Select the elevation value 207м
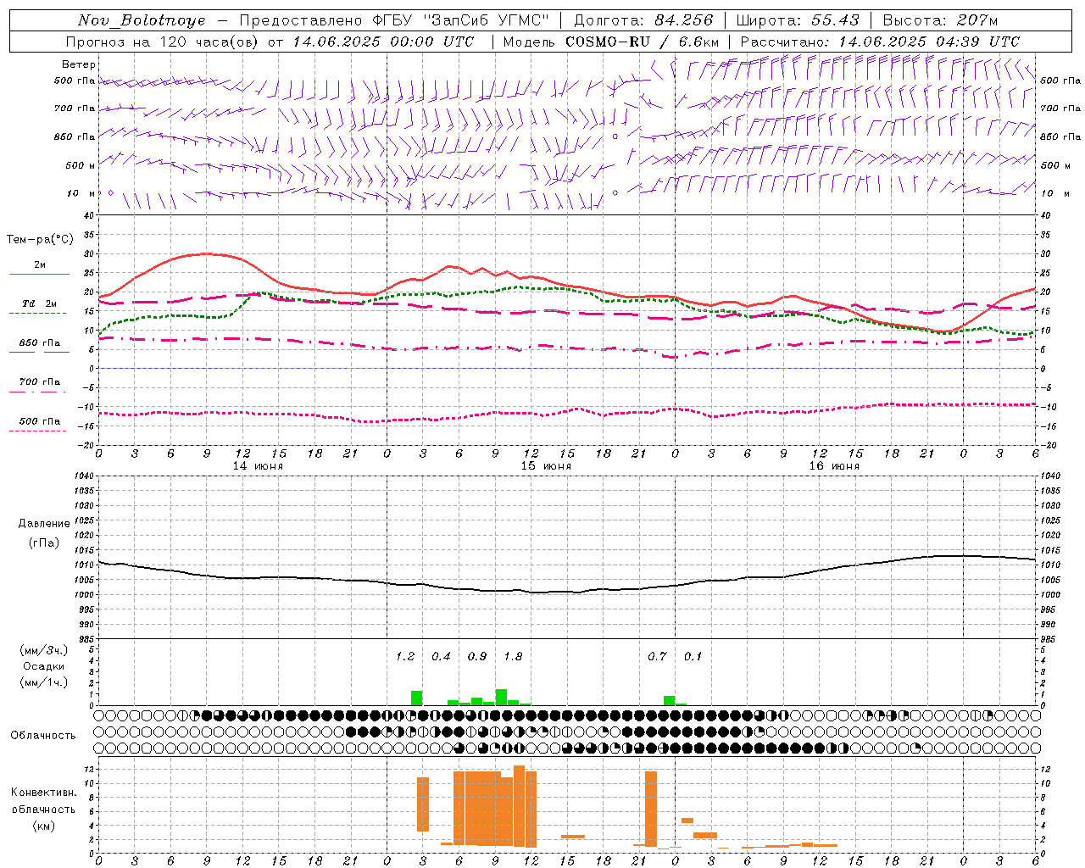This screenshot has width=1085, height=868. pos(977,20)
